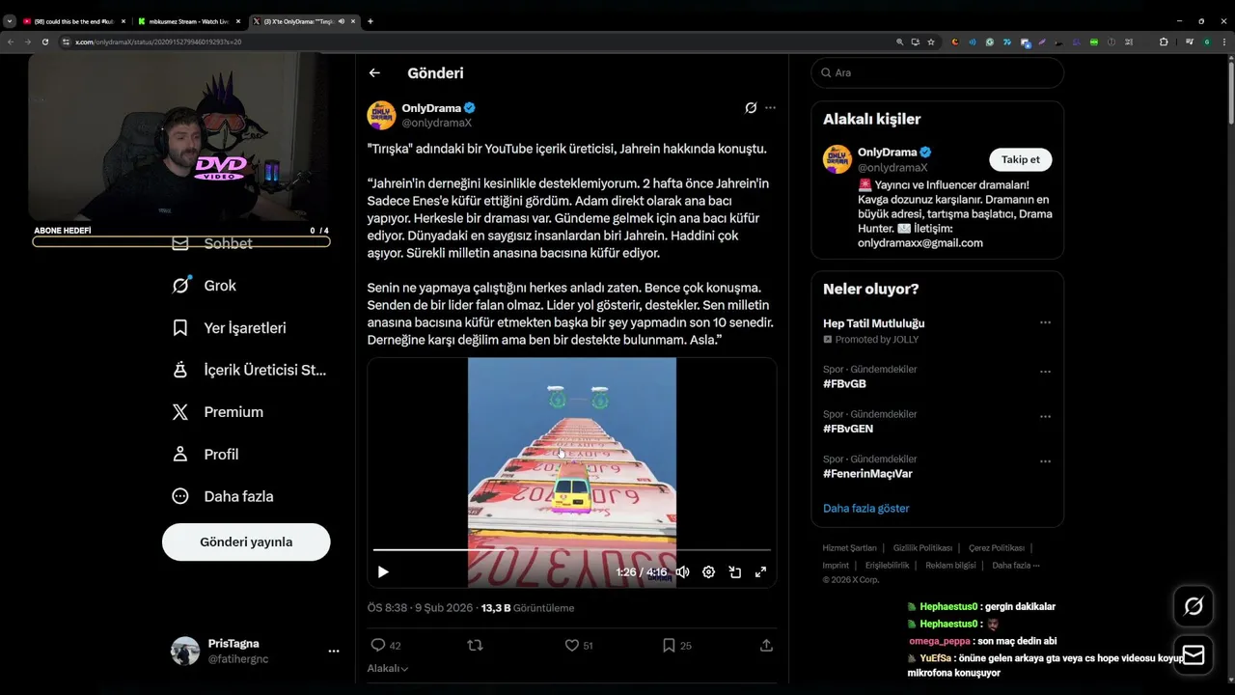This screenshot has height=695, width=1235.
Task: Open options for #FBvGB trend
Action: click(x=1045, y=372)
